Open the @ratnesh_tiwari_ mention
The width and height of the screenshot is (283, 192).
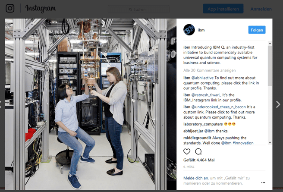click(x=206, y=95)
